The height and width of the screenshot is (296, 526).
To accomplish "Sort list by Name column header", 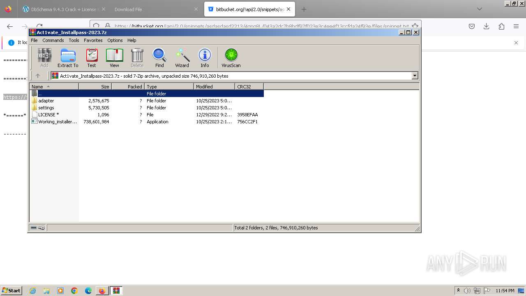I will tap(54, 86).
